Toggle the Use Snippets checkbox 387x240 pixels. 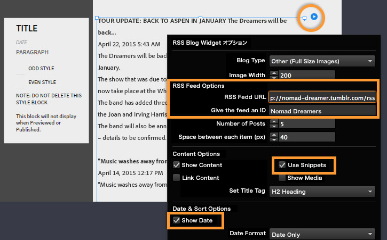click(x=282, y=164)
